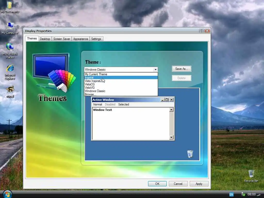The height and width of the screenshot is (198, 264).
Task: Open the My Documents desktop icon
Action: pos(10,7)
